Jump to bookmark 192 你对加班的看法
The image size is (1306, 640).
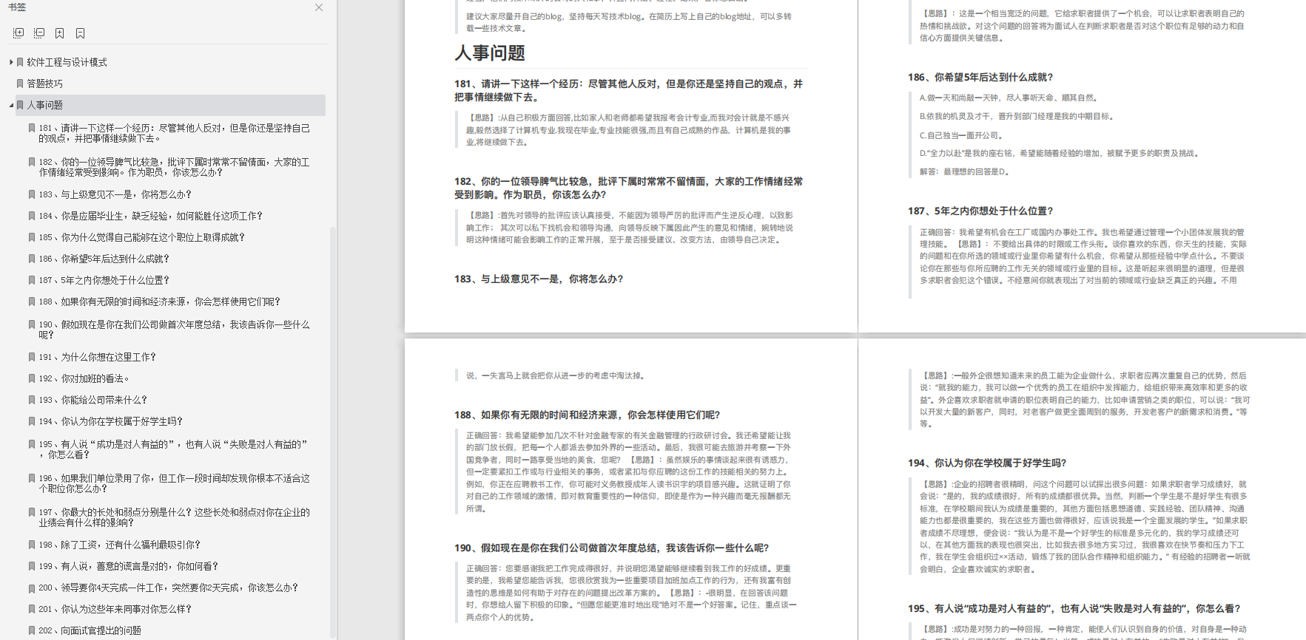coord(84,378)
